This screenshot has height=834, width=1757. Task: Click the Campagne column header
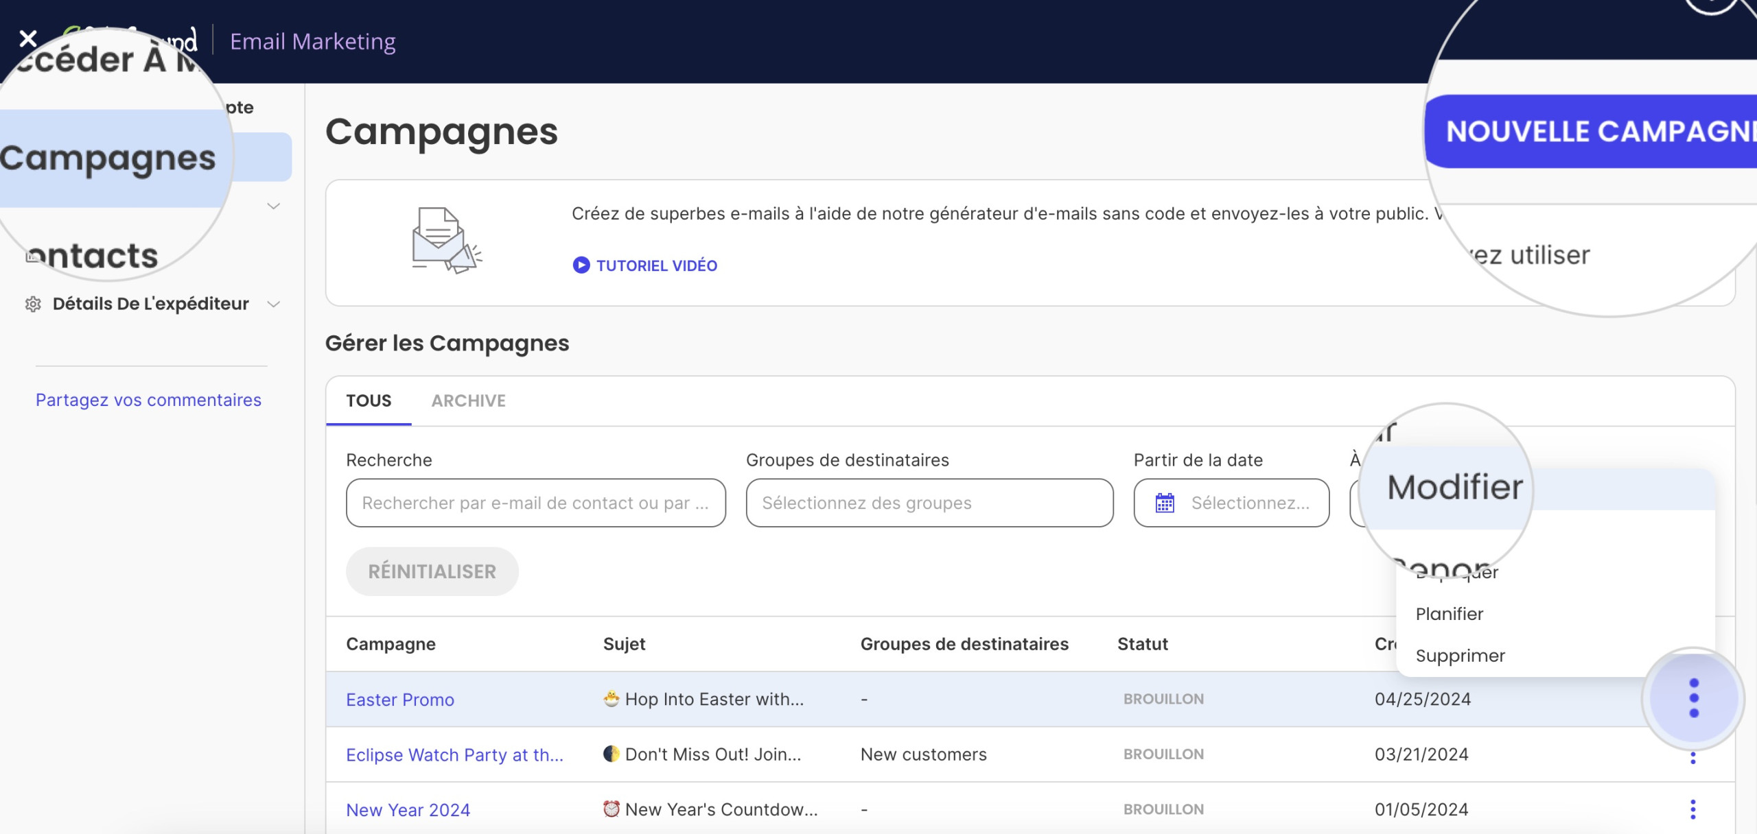tap(391, 644)
